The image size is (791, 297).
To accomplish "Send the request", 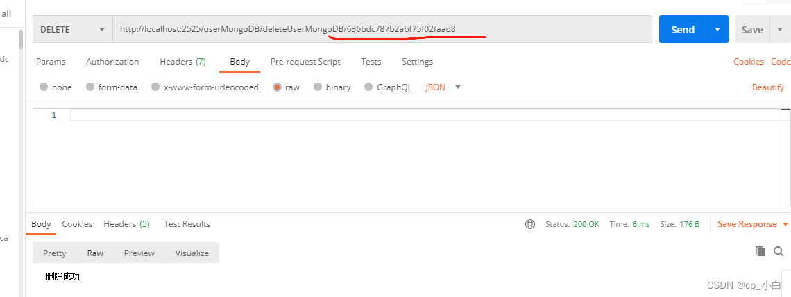I will pyautogui.click(x=683, y=30).
